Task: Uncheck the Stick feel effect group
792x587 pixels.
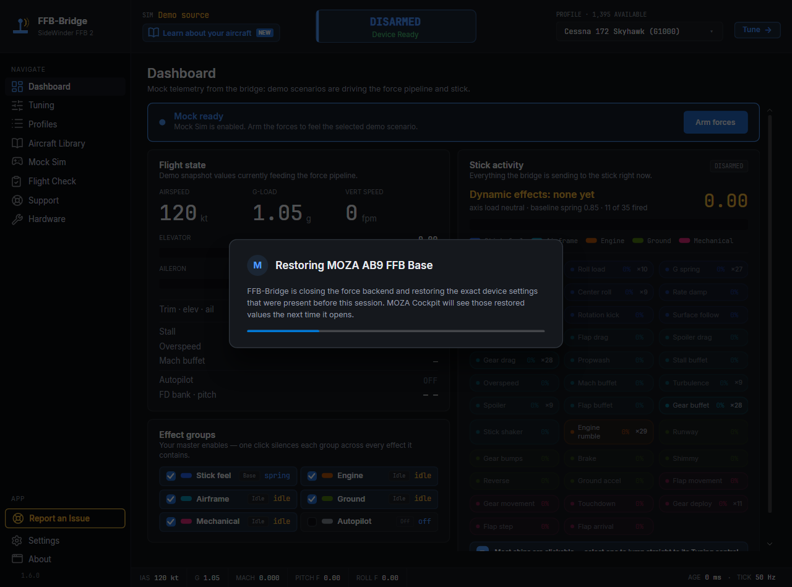Action: click(x=171, y=476)
